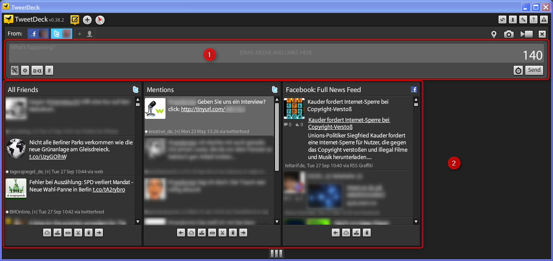Attach a photo using the camera icon
Image resolution: width=553 pixels, height=261 pixels.
509,34
